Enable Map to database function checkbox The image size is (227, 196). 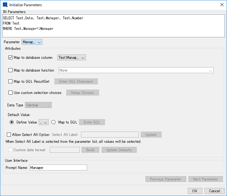tap(11, 70)
